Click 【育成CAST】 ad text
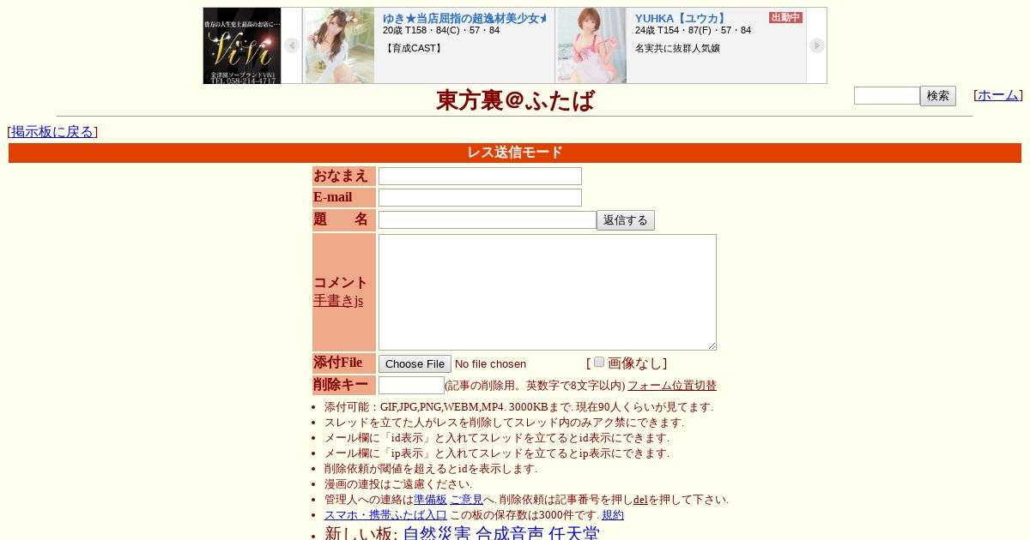 414,48
